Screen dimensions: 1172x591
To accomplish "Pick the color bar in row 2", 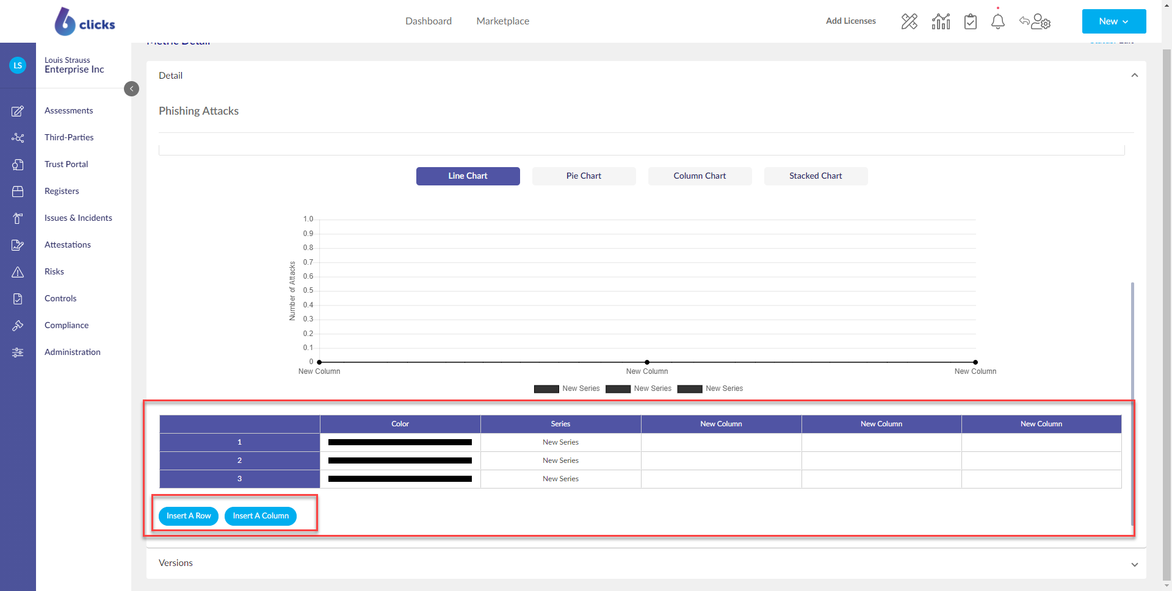I will tap(400, 460).
